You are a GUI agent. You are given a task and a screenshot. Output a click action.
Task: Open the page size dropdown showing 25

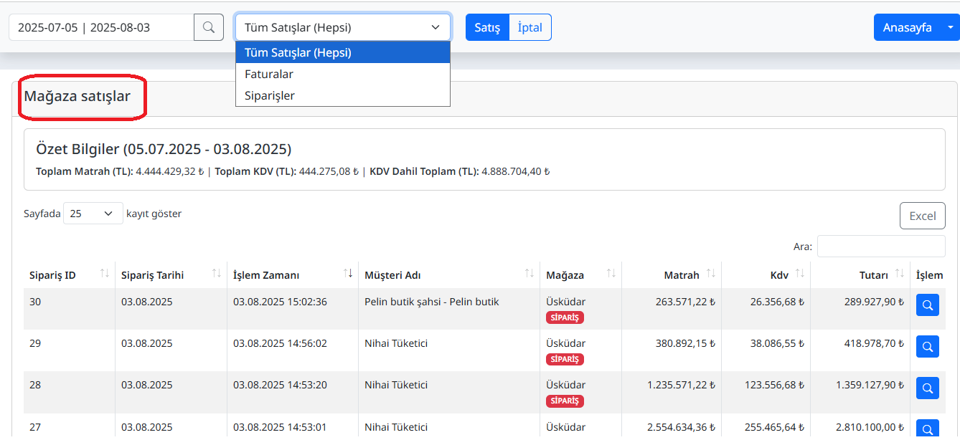point(93,213)
